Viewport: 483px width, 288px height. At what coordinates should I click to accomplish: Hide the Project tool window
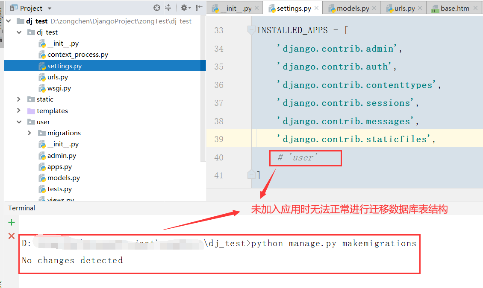(199, 7)
